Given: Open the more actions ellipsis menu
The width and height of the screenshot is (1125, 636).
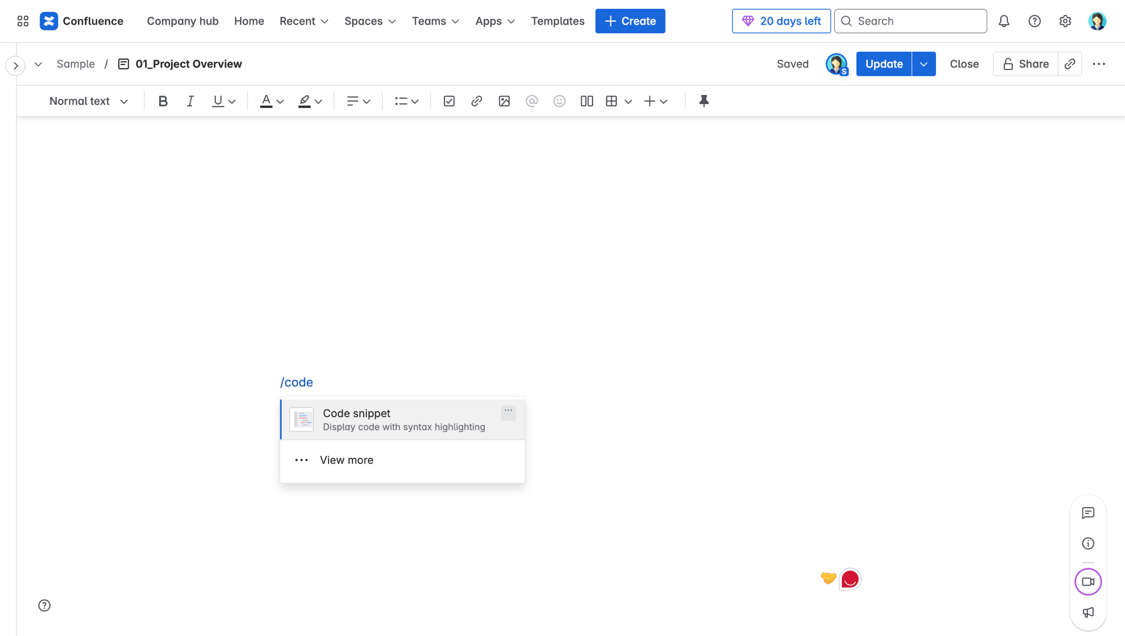Looking at the screenshot, I should point(1099,64).
